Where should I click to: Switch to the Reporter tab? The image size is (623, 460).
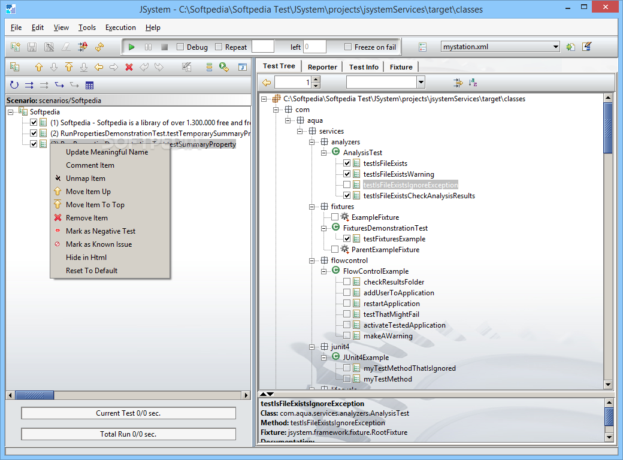(322, 66)
